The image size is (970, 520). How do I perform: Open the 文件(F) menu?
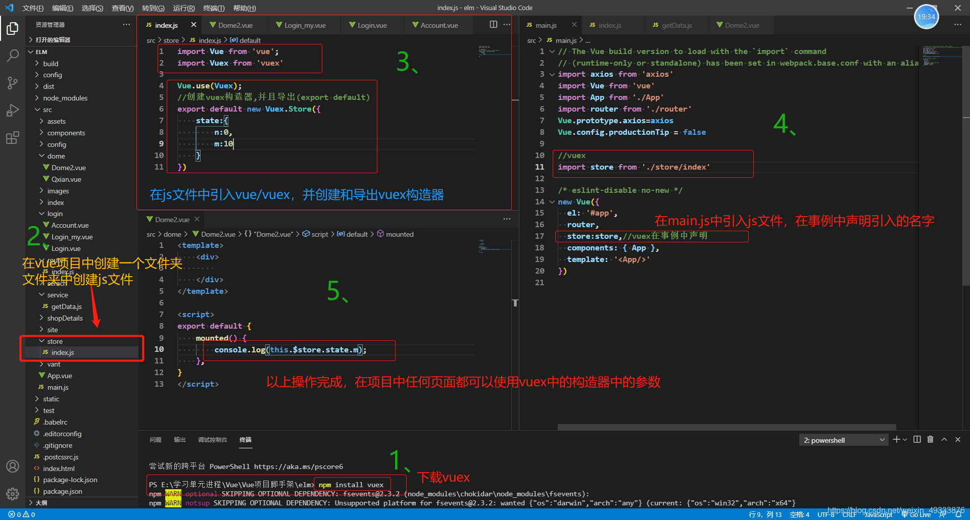point(33,8)
